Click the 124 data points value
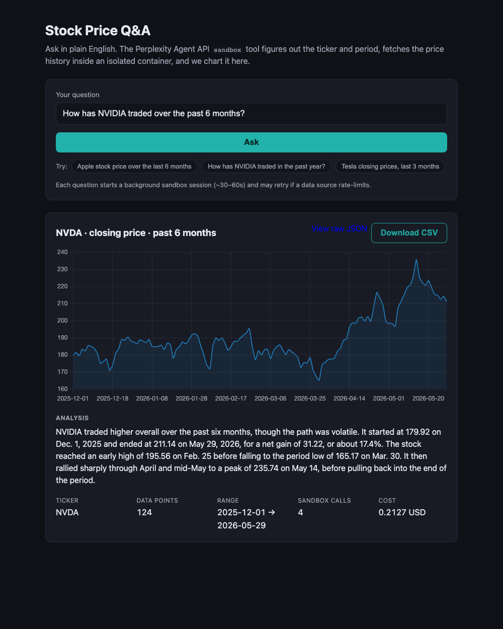503x629 pixels. [144, 513]
